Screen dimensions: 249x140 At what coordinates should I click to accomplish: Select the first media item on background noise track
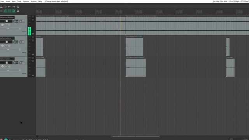click(81, 26)
